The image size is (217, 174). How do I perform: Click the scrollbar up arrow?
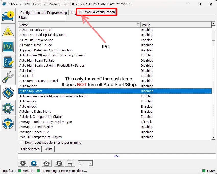(213, 24)
